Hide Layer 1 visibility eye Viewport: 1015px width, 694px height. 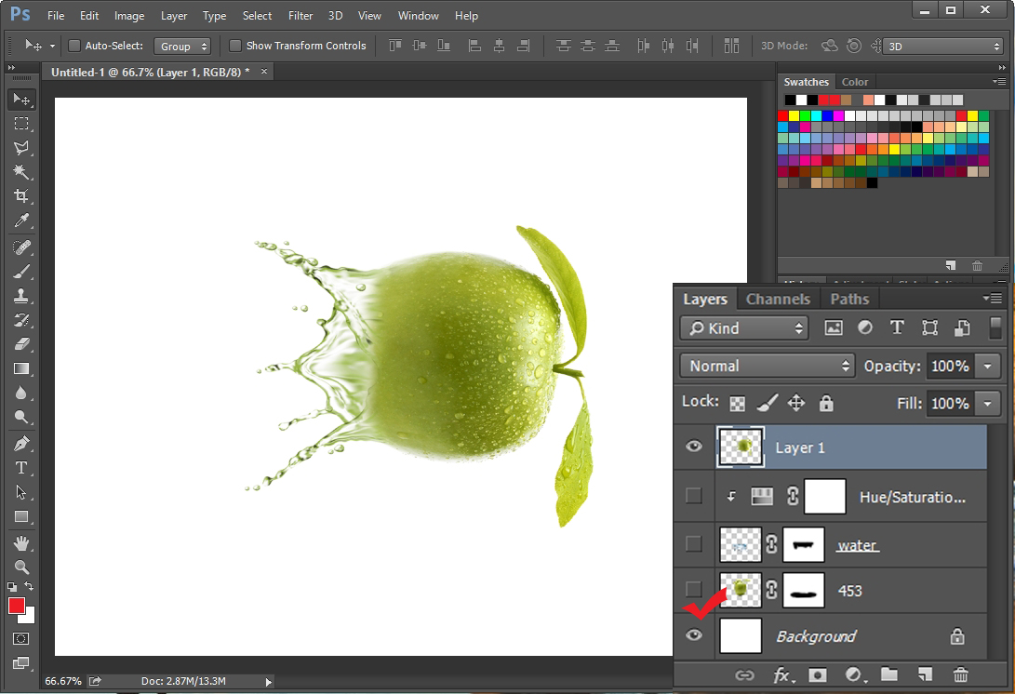(694, 446)
